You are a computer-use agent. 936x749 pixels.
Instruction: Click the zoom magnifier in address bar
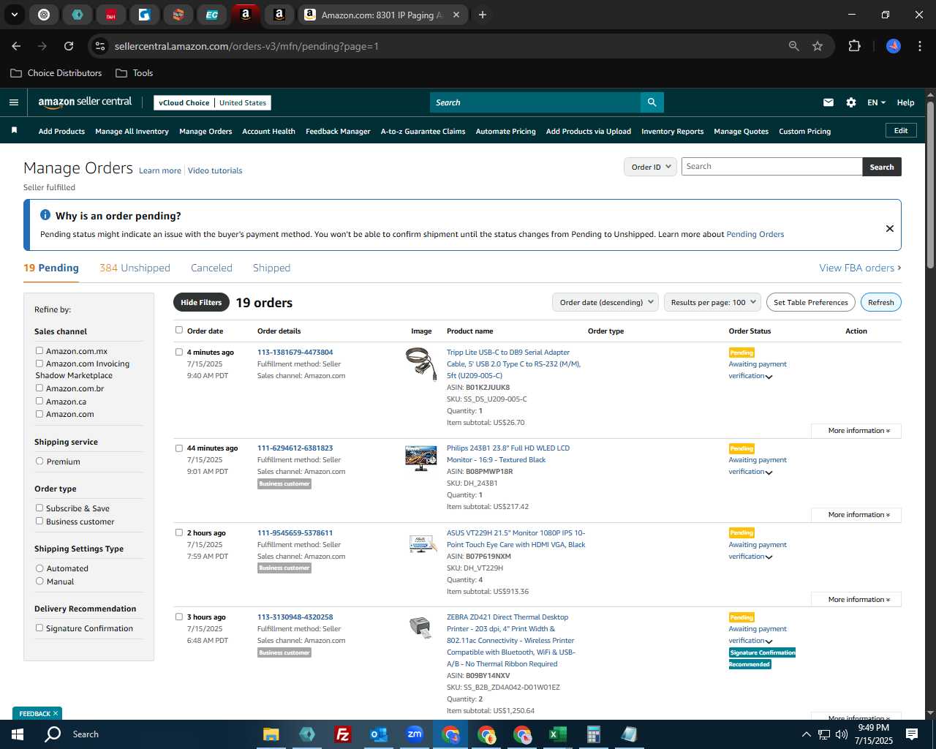click(793, 46)
